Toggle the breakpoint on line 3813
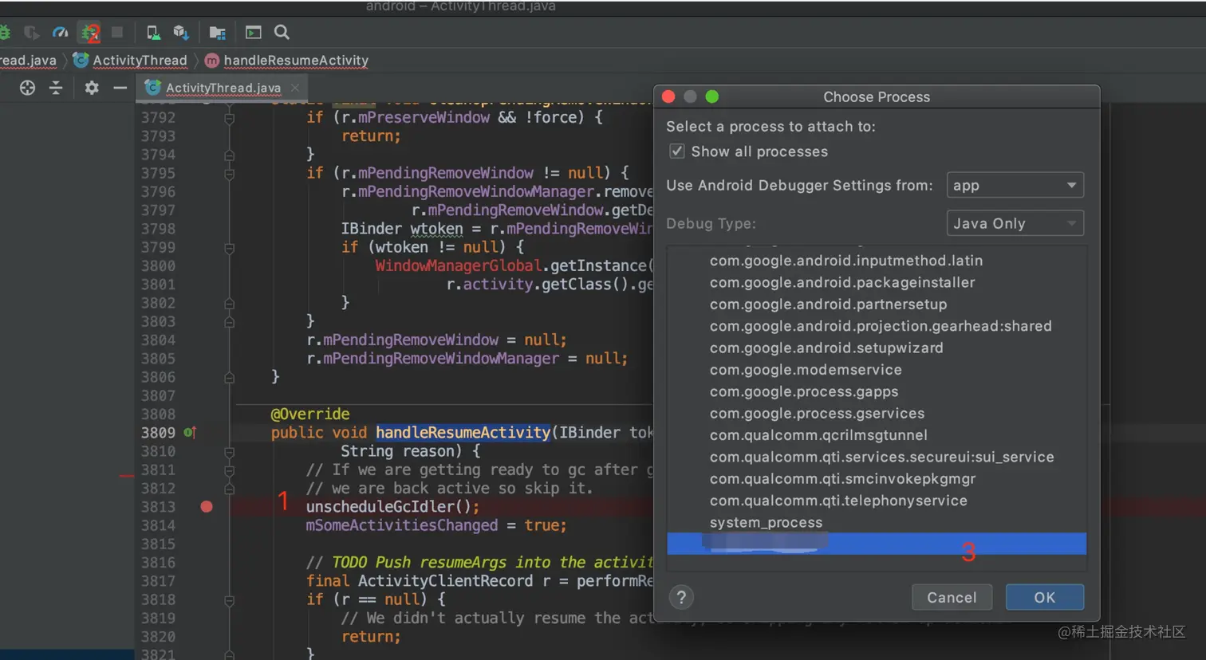The width and height of the screenshot is (1206, 660). (207, 507)
